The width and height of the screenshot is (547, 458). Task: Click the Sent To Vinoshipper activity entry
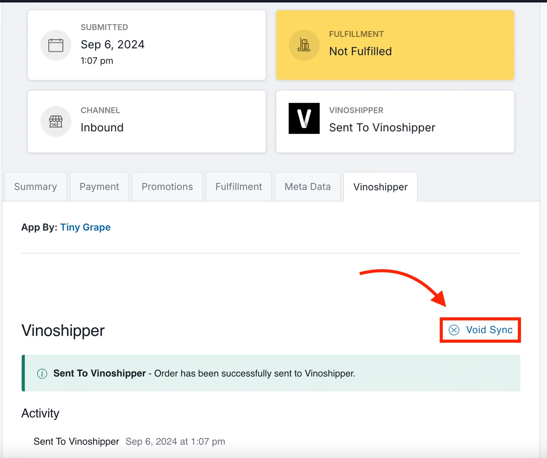point(76,442)
